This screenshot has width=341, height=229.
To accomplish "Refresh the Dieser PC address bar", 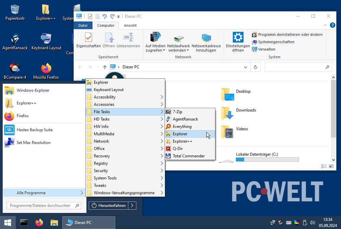I will tap(256, 67).
